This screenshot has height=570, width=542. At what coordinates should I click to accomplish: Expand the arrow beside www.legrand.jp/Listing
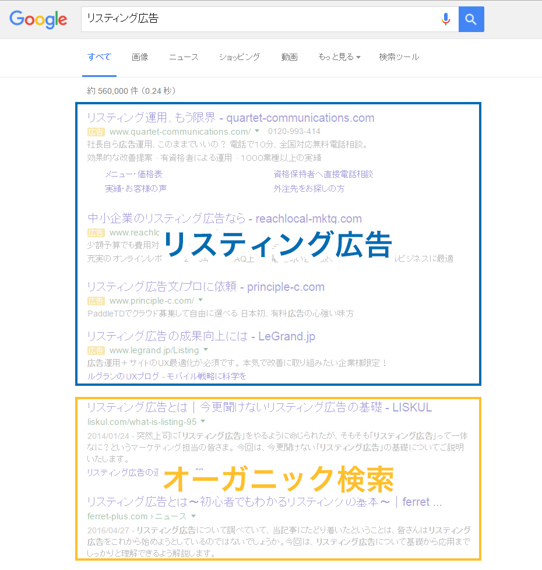206,350
